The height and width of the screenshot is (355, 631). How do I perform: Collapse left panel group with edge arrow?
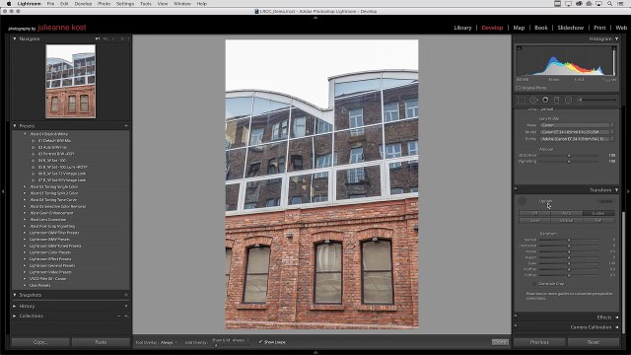pyautogui.click(x=2, y=191)
